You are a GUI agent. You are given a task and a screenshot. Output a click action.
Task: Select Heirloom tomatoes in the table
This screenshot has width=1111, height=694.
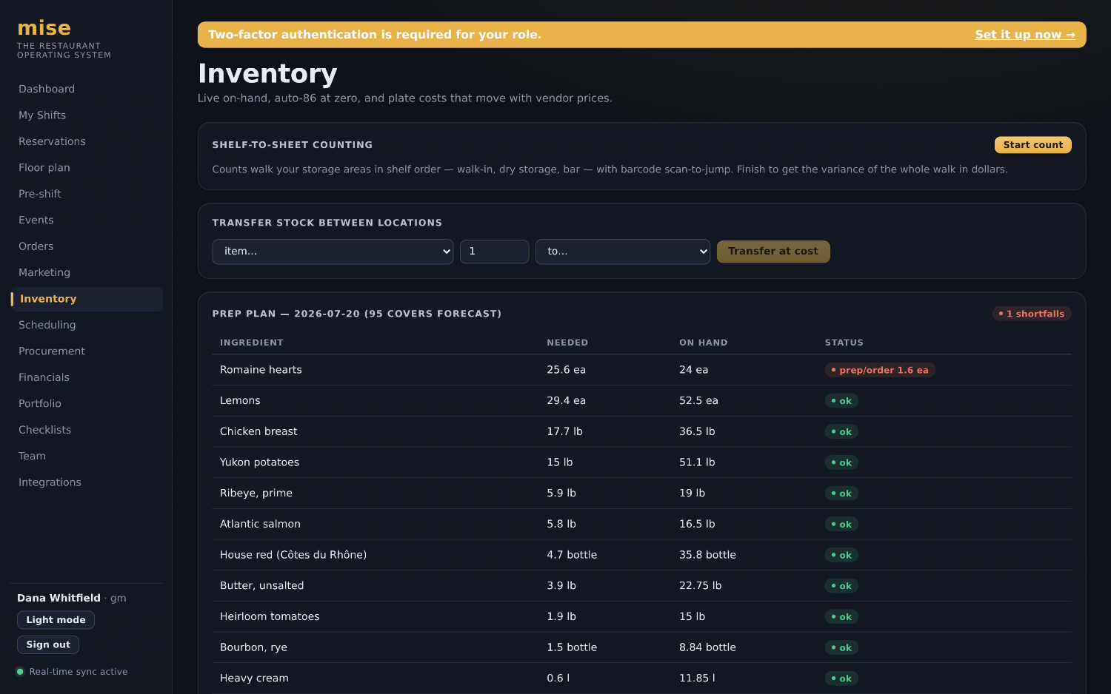[270, 616]
